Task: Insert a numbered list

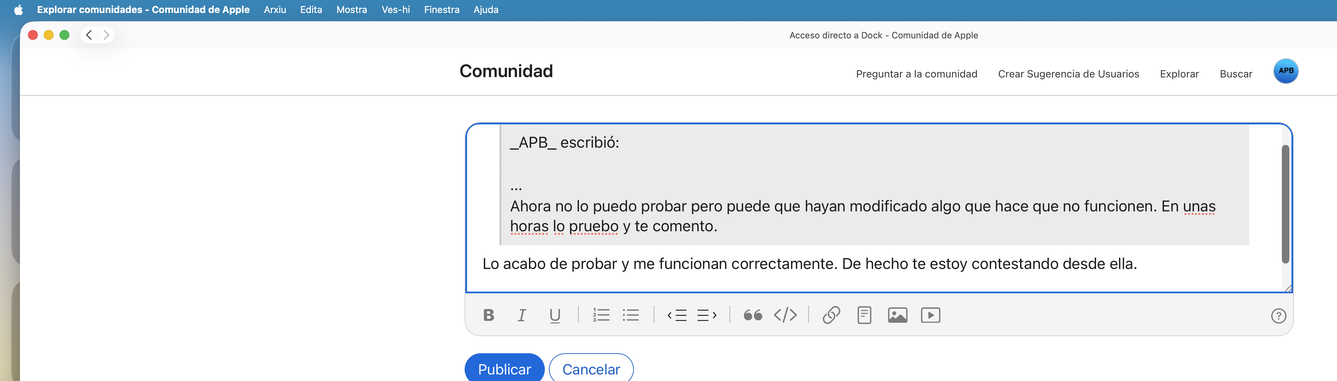Action: tap(601, 315)
